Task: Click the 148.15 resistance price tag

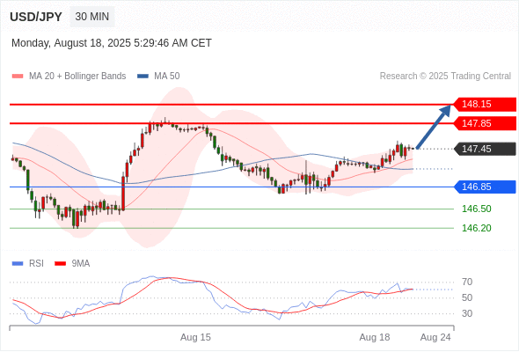Action: (485, 105)
